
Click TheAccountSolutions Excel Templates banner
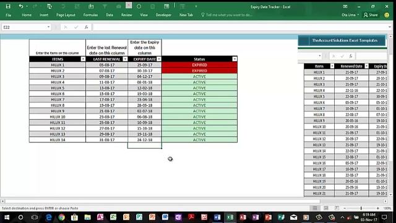click(342, 40)
